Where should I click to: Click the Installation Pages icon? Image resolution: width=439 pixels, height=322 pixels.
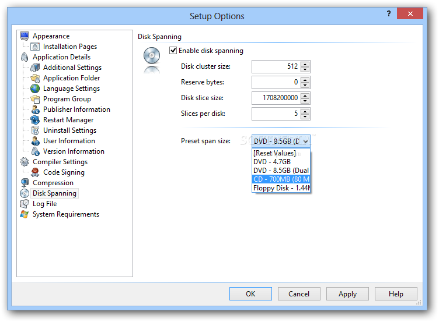pos(35,47)
